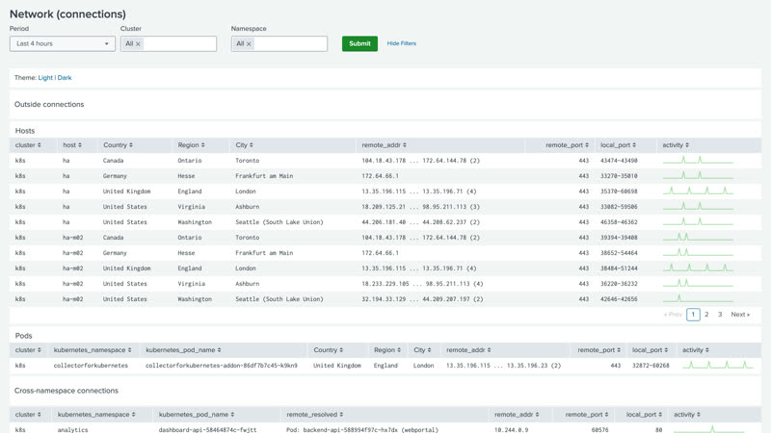Sort Pods table by activity column
Image resolution: width=771 pixels, height=433 pixels.
point(696,350)
